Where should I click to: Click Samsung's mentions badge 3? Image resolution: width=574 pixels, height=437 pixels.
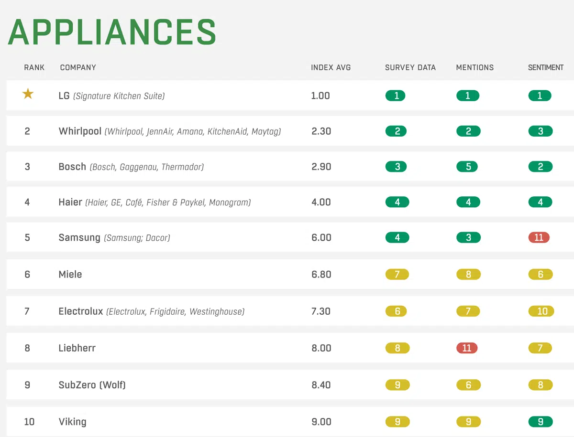point(468,237)
